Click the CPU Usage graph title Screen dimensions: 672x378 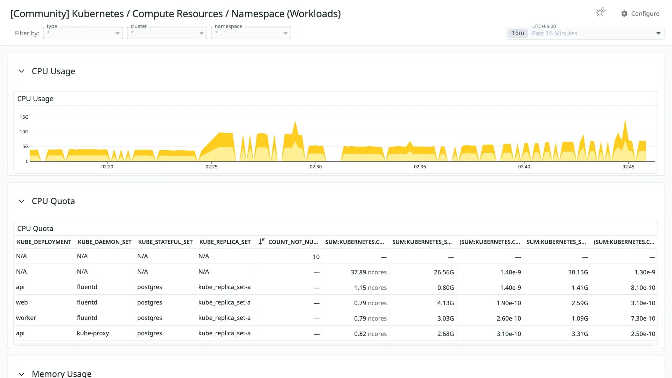35,99
